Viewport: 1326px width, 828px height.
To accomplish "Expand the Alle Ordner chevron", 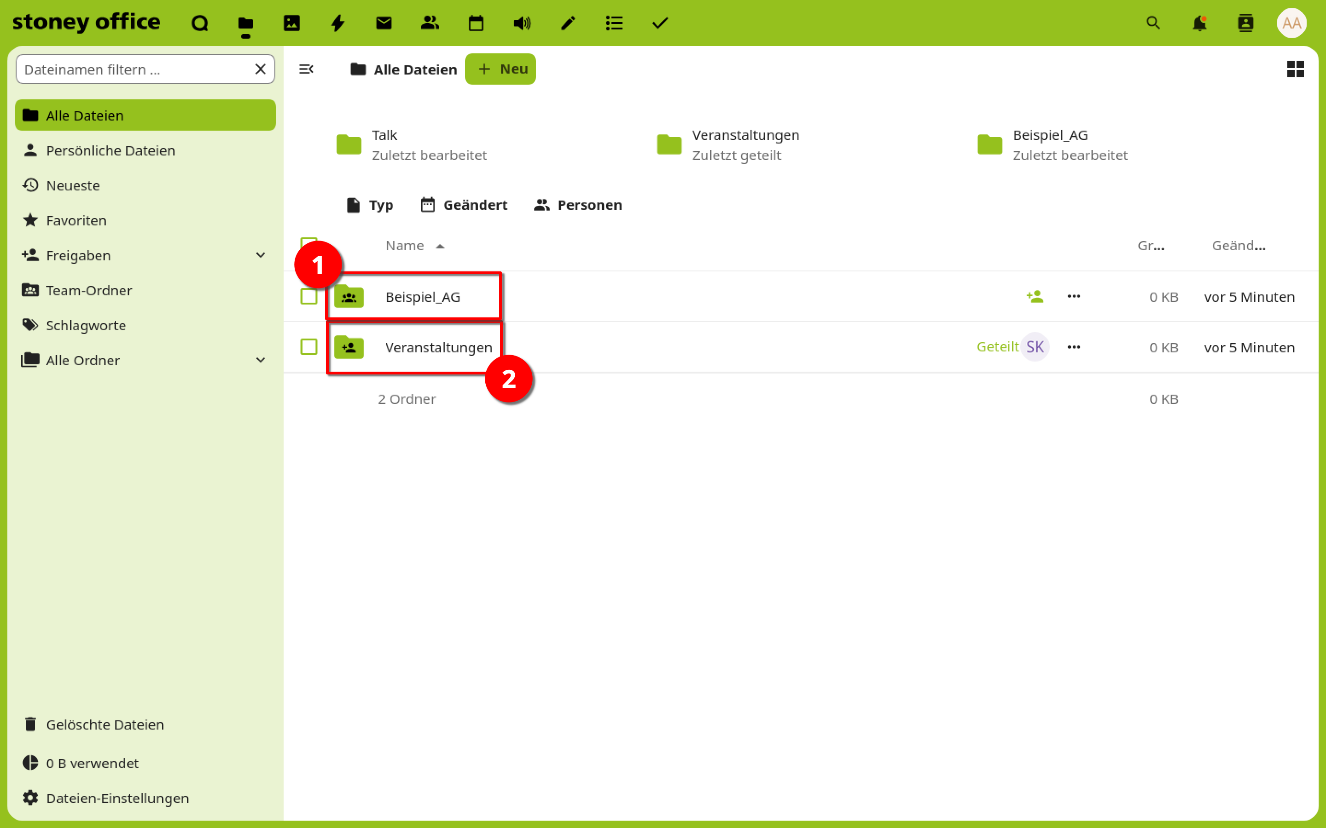I will tap(261, 360).
